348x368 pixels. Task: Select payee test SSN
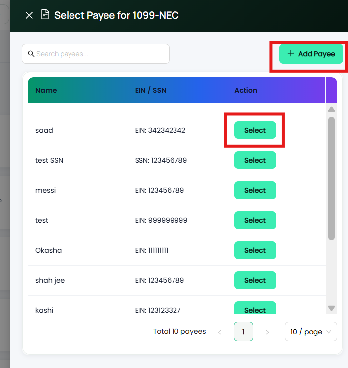tap(255, 160)
